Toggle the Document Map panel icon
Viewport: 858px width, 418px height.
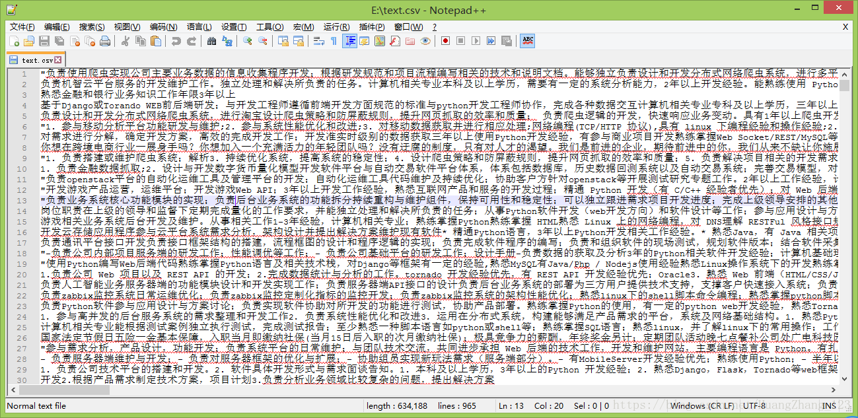379,41
